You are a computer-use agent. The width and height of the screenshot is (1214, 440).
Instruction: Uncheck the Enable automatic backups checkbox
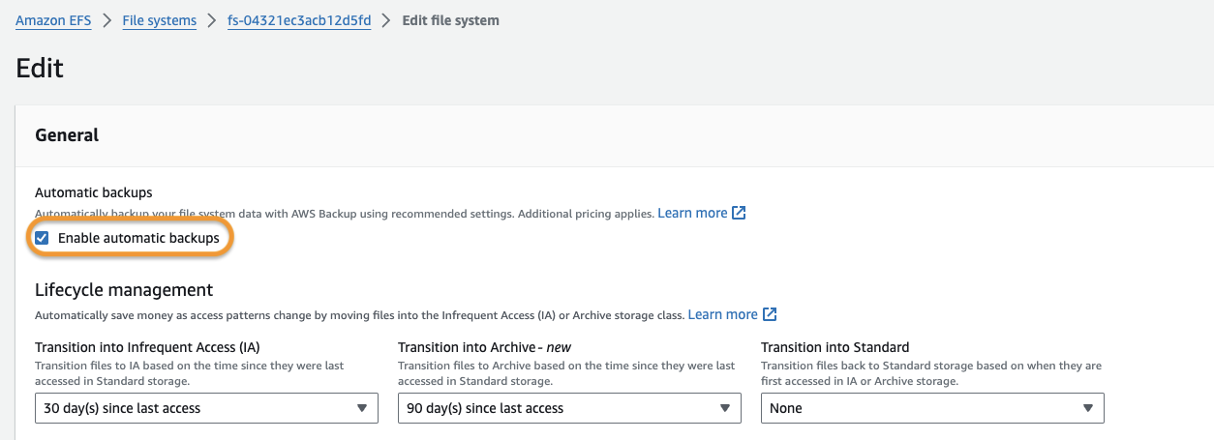tap(42, 238)
